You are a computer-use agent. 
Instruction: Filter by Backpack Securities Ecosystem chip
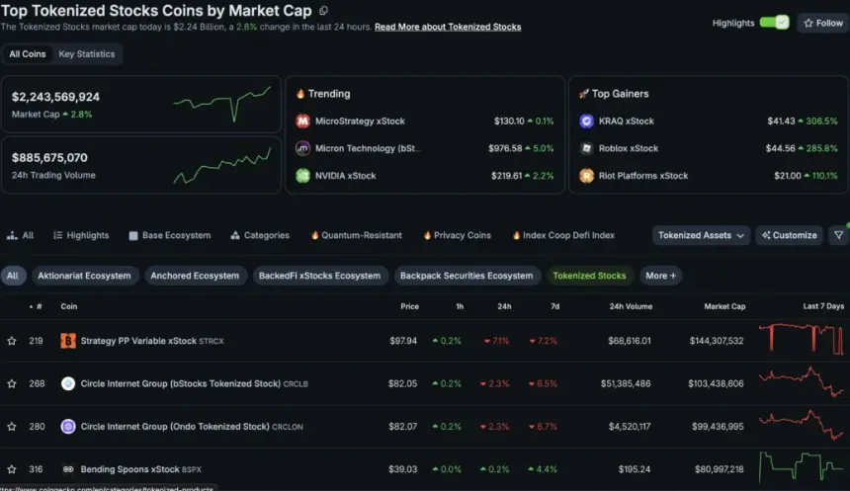(x=467, y=276)
